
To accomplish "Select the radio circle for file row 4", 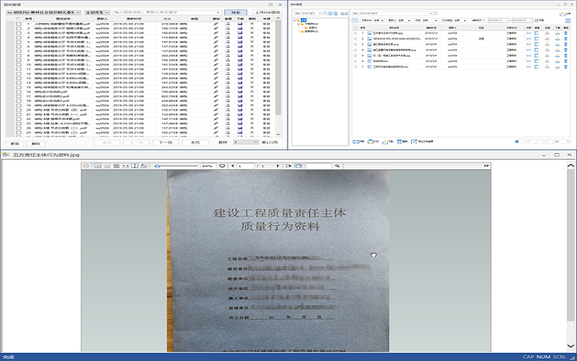I will [x=356, y=50].
